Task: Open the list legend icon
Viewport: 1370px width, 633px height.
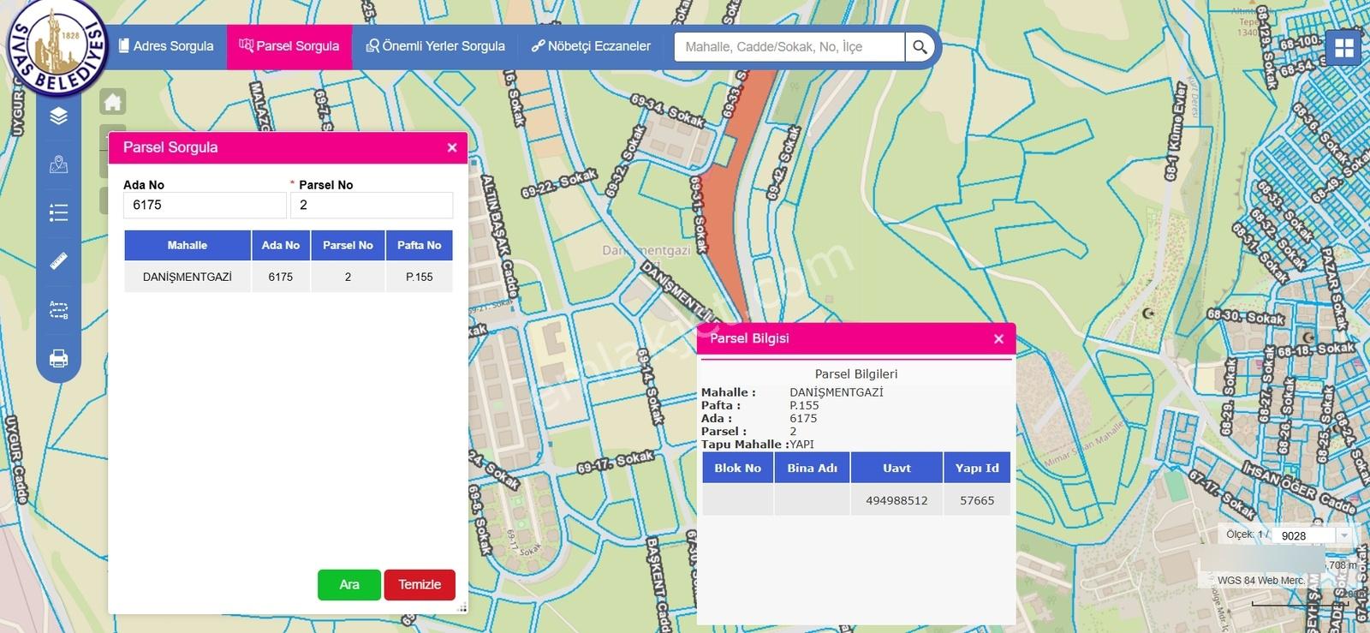Action: click(x=58, y=212)
